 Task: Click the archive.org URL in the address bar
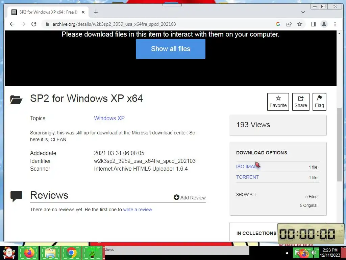pos(114,24)
